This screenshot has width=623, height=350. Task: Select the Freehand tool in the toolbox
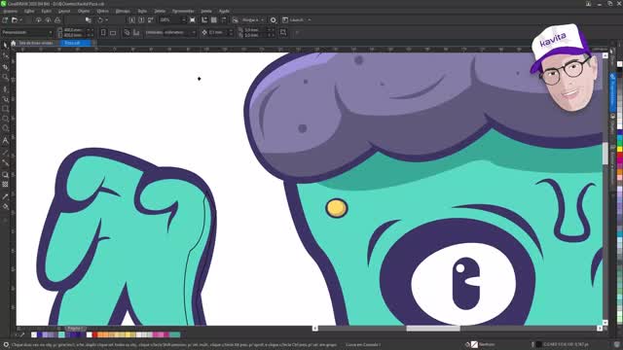[5, 88]
